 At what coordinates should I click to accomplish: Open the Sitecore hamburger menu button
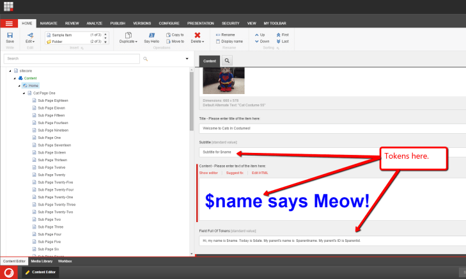click(9, 23)
